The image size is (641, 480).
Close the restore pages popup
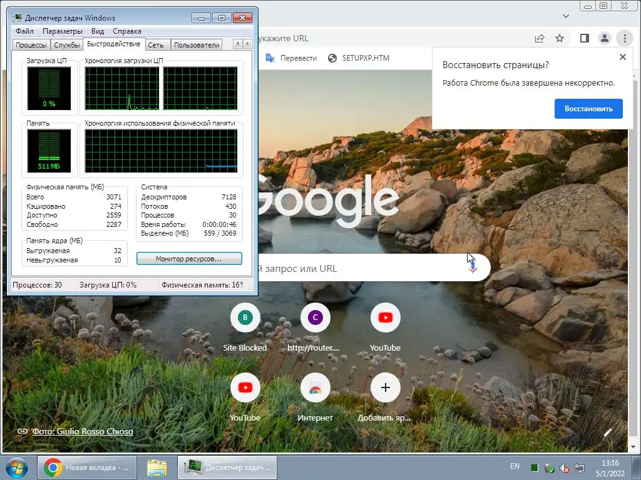point(622,57)
